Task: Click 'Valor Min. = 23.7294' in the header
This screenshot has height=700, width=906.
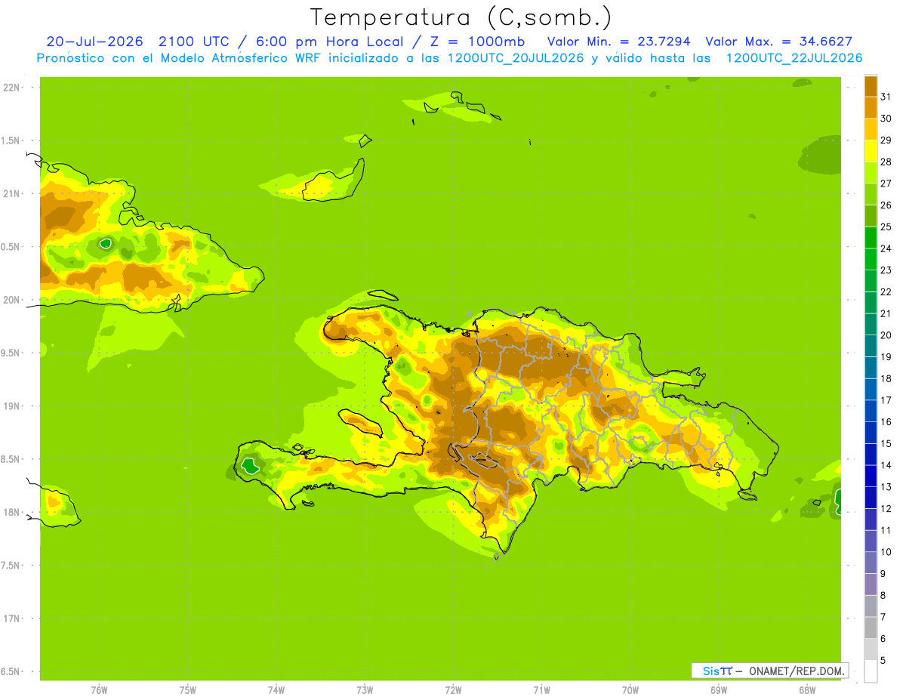Action: (x=619, y=42)
